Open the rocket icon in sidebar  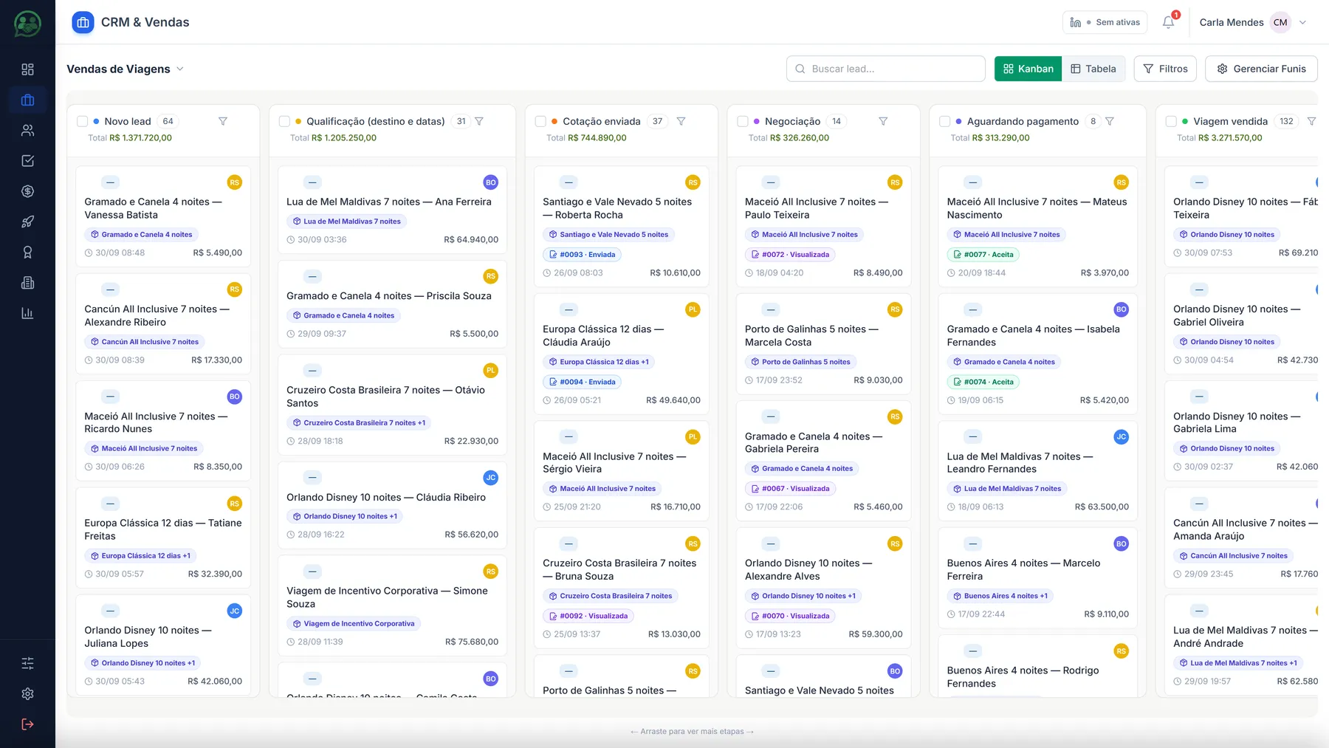click(27, 222)
